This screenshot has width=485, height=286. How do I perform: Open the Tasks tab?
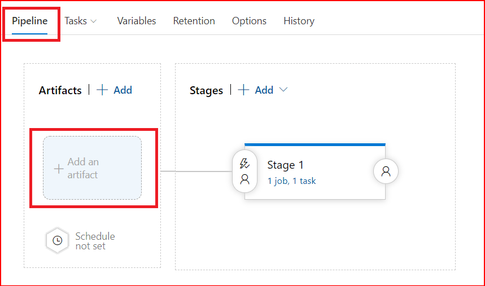(x=76, y=21)
